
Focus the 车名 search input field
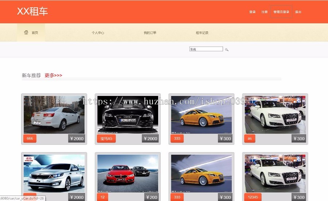coord(206,49)
